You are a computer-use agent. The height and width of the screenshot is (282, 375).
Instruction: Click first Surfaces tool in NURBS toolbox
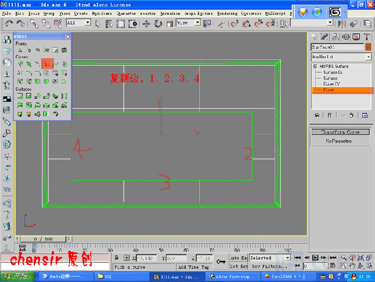[x=20, y=97]
